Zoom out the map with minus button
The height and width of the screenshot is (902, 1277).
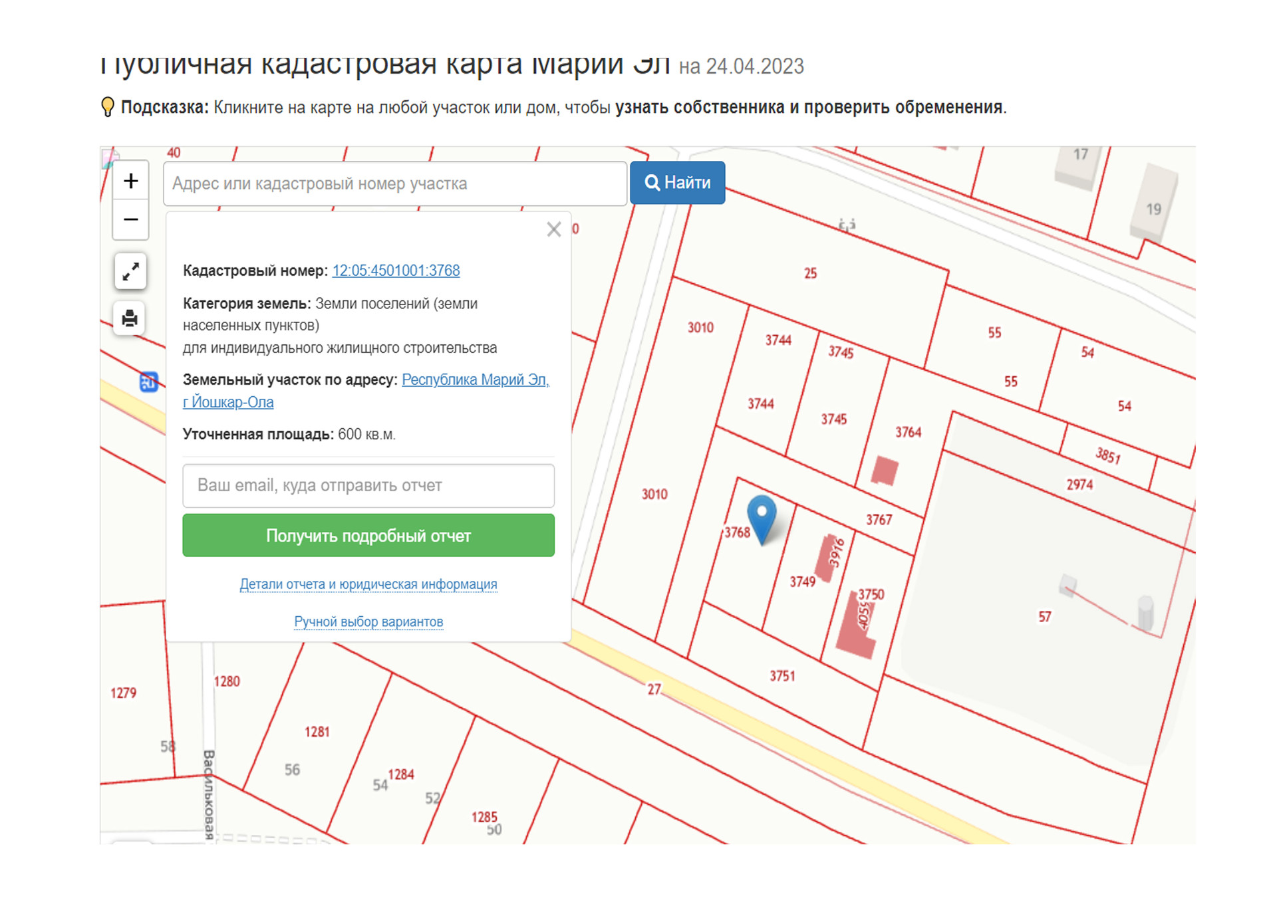[130, 219]
